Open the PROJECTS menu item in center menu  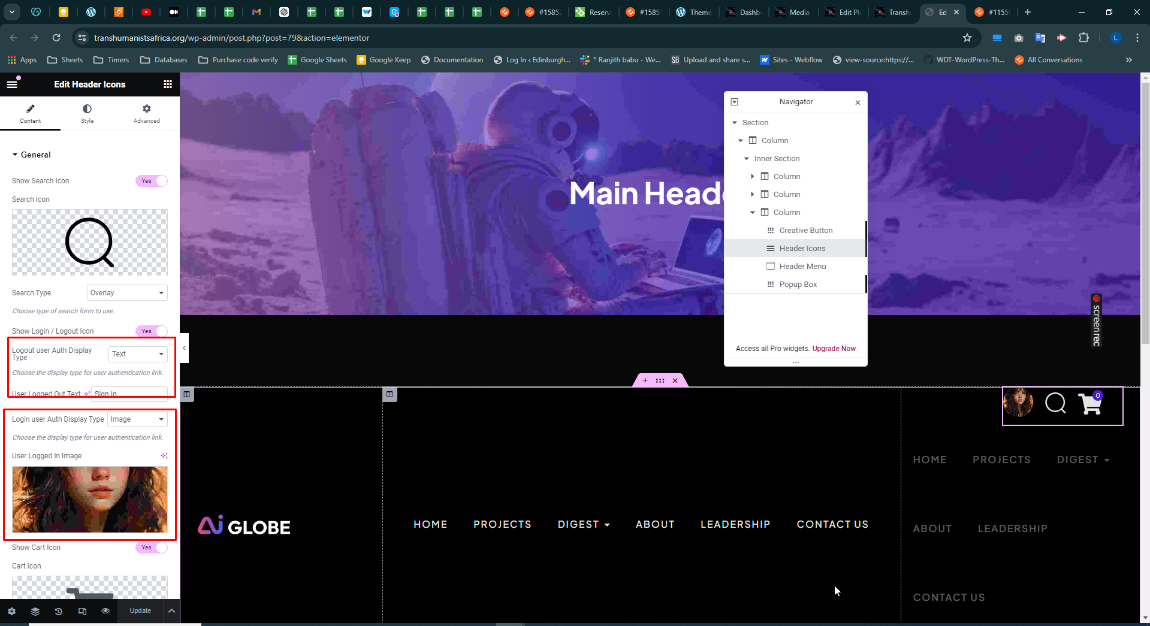point(502,524)
